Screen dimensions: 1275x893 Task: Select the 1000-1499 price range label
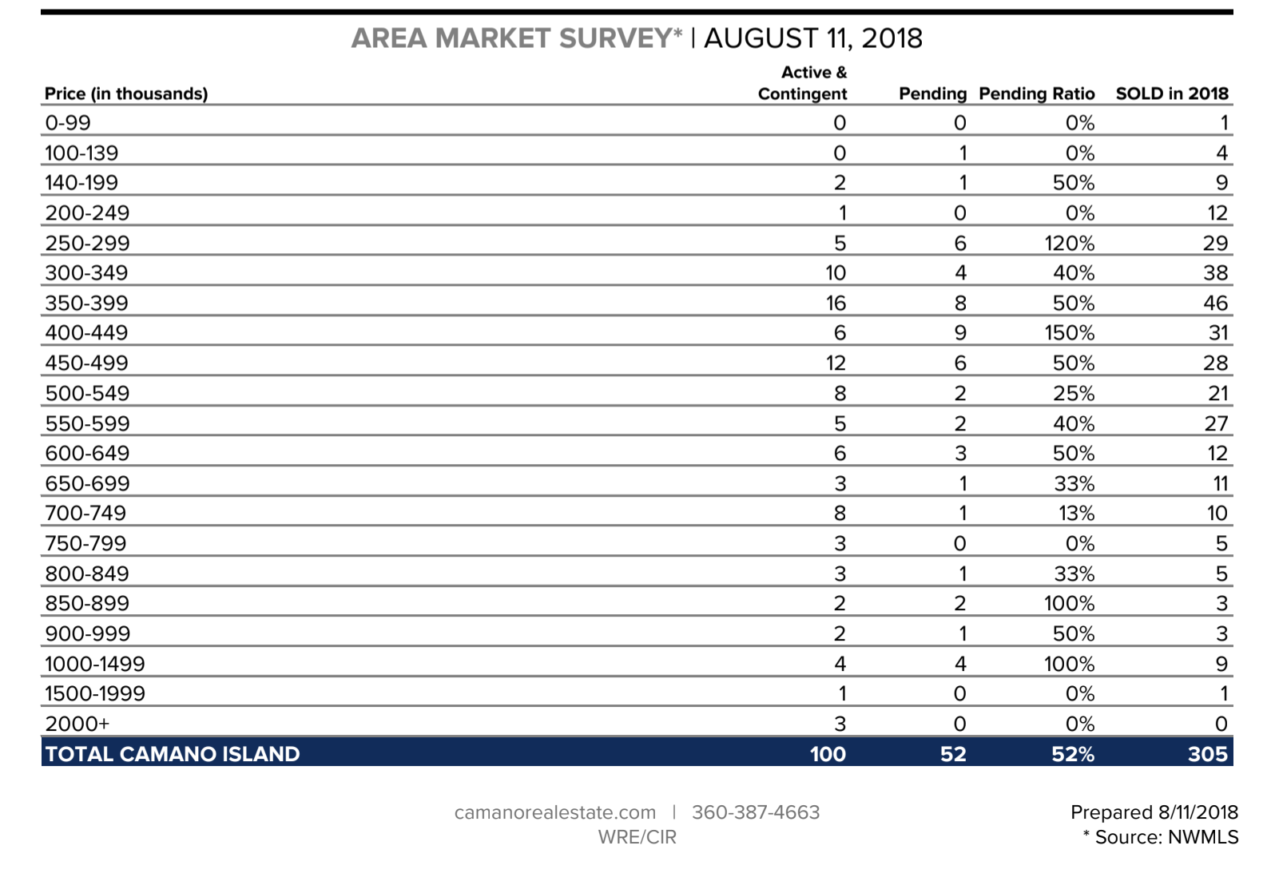[95, 664]
